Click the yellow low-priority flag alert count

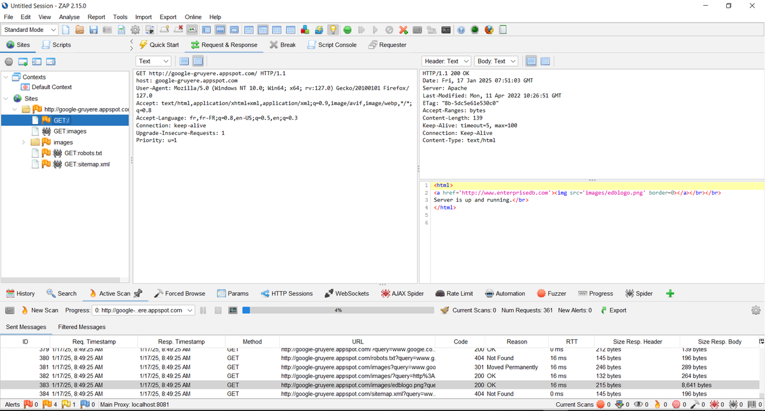[x=69, y=405]
